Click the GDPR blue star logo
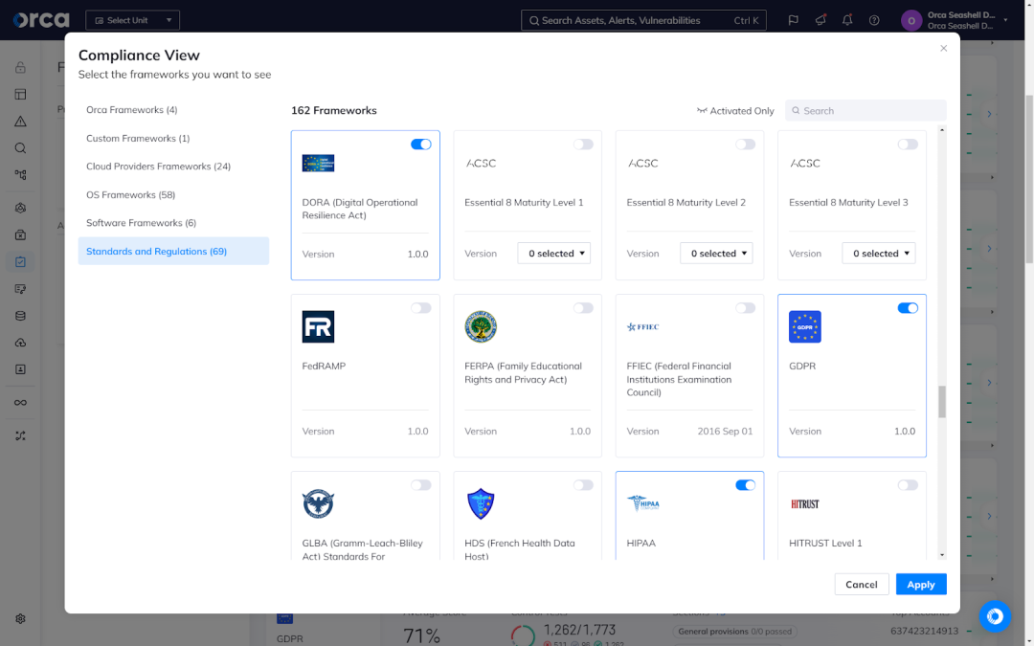The height and width of the screenshot is (646, 1034). tap(805, 327)
